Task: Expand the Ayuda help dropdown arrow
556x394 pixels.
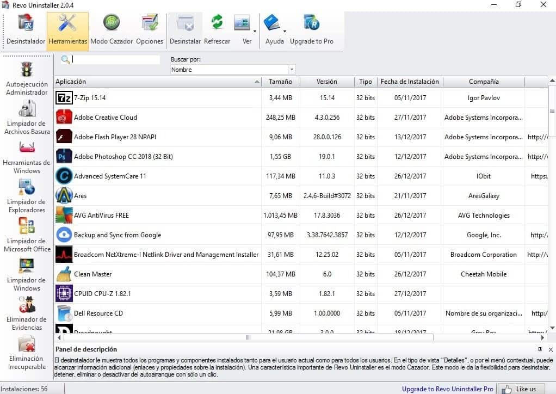Action: pyautogui.click(x=285, y=31)
